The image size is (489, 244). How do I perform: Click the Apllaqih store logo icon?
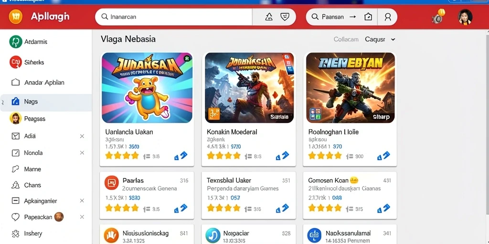pos(16,17)
